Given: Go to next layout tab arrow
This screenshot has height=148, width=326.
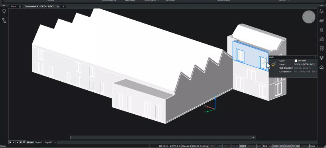Looking at the screenshot, I should tap(17, 142).
